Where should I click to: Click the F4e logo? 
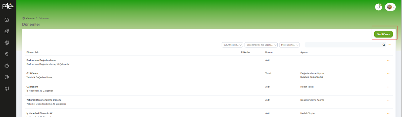click(8, 6)
